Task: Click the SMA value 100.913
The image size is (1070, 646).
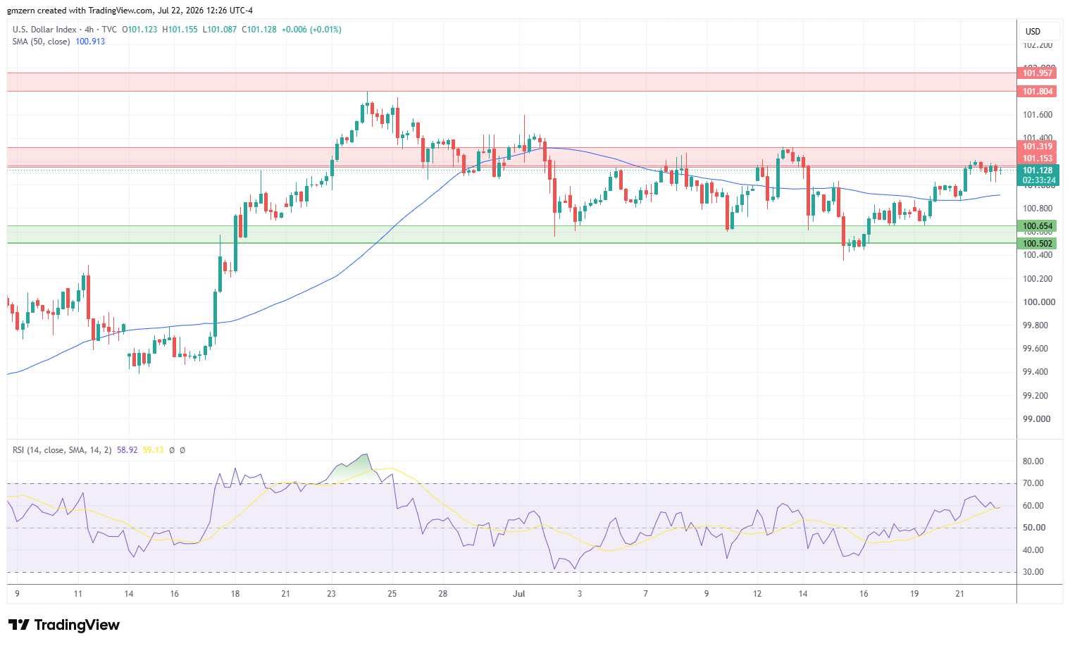Action: click(x=90, y=42)
